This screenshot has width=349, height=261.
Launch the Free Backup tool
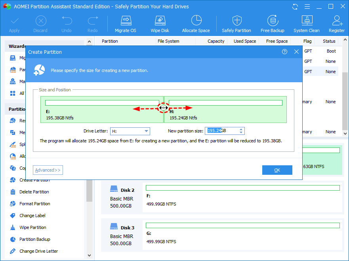273,24
